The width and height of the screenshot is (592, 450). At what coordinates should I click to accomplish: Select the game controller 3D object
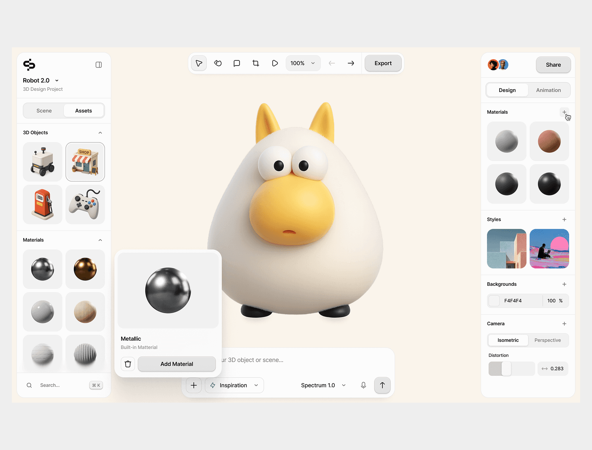point(85,204)
